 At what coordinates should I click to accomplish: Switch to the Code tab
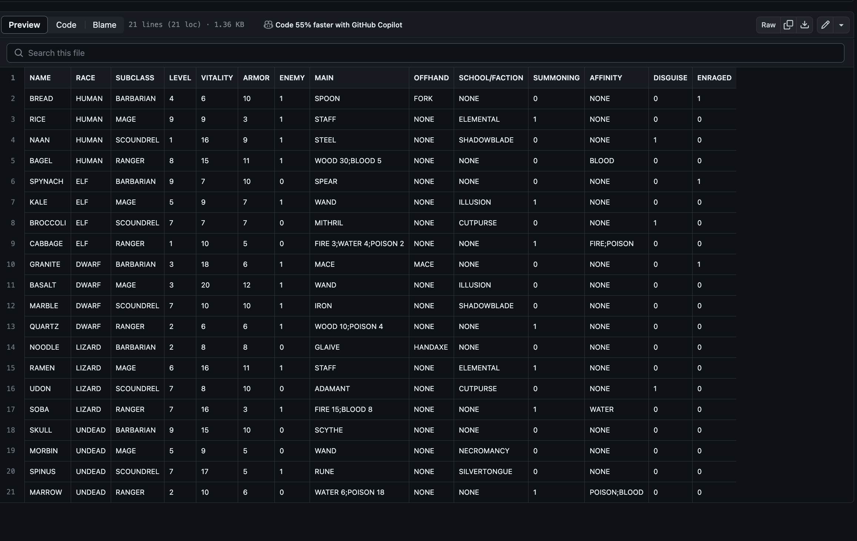tap(66, 25)
